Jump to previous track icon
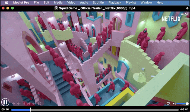190x112 pixels. (x=24, y=104)
